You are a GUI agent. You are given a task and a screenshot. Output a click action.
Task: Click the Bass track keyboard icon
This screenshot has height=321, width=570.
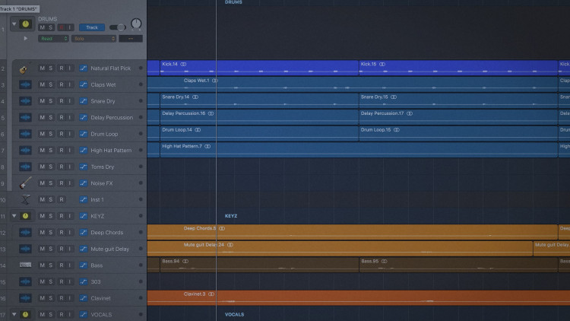pyautogui.click(x=25, y=265)
